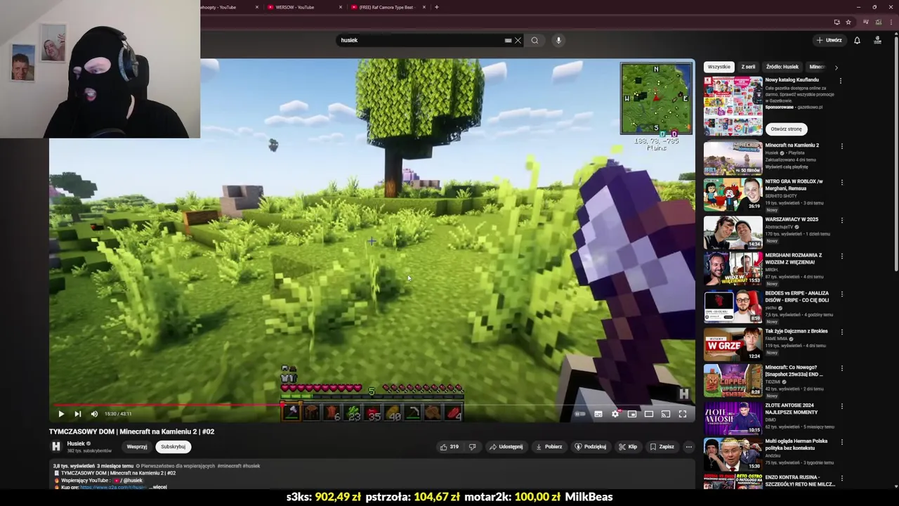Dislike the video
Viewport: 899px width, 506px height.
(x=472, y=447)
